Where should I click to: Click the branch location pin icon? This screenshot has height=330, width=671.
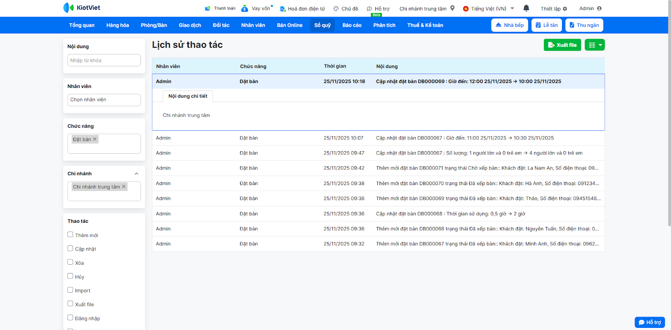click(x=453, y=8)
